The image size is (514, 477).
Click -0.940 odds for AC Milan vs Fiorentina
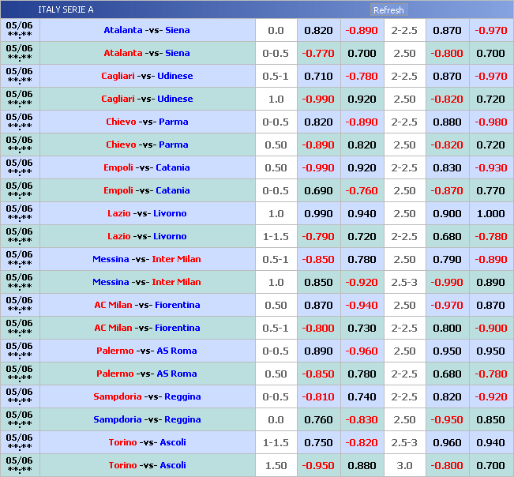click(362, 305)
